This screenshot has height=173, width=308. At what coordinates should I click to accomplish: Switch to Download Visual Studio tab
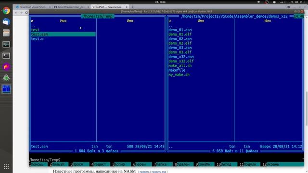click(x=33, y=7)
